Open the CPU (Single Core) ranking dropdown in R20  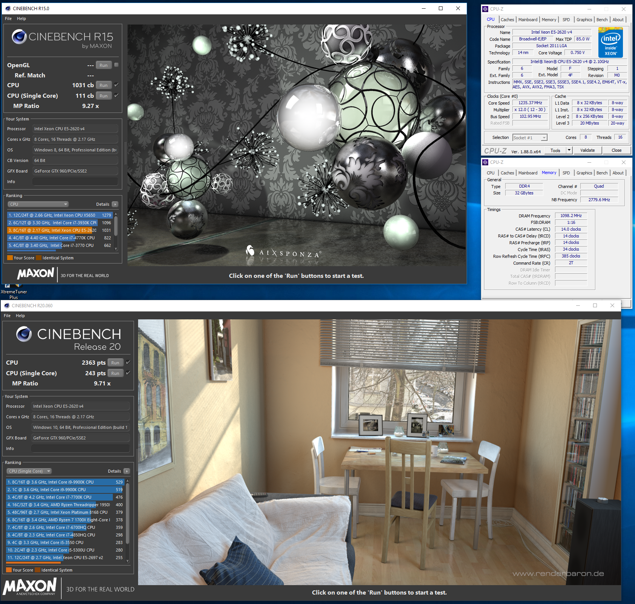[x=29, y=471]
